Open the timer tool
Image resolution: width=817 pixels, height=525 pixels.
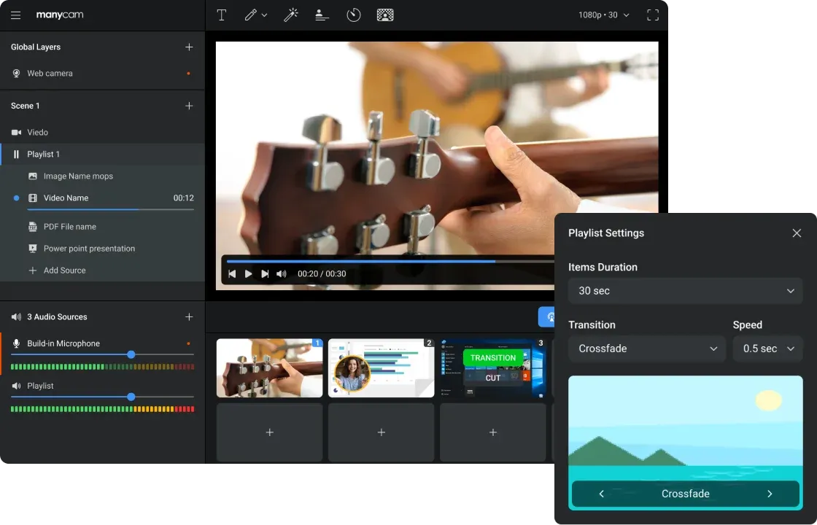354,15
